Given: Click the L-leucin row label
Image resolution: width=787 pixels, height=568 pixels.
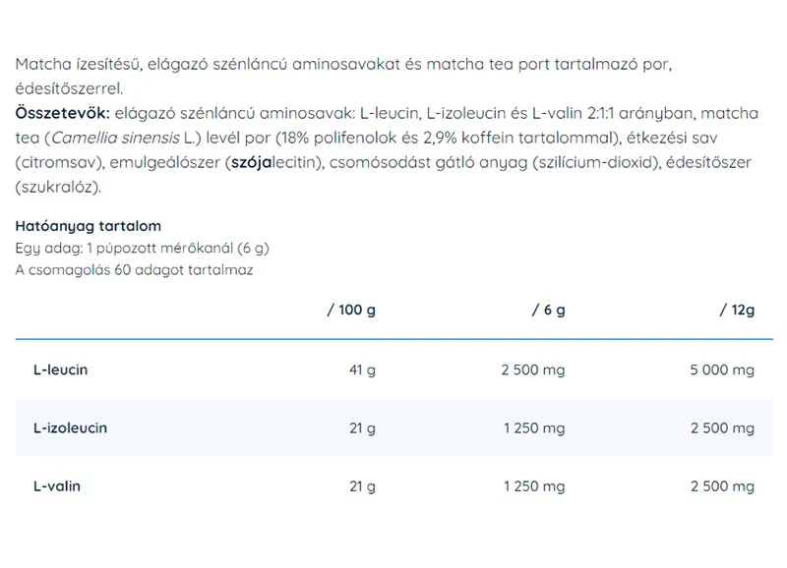Looking at the screenshot, I should click(60, 369).
